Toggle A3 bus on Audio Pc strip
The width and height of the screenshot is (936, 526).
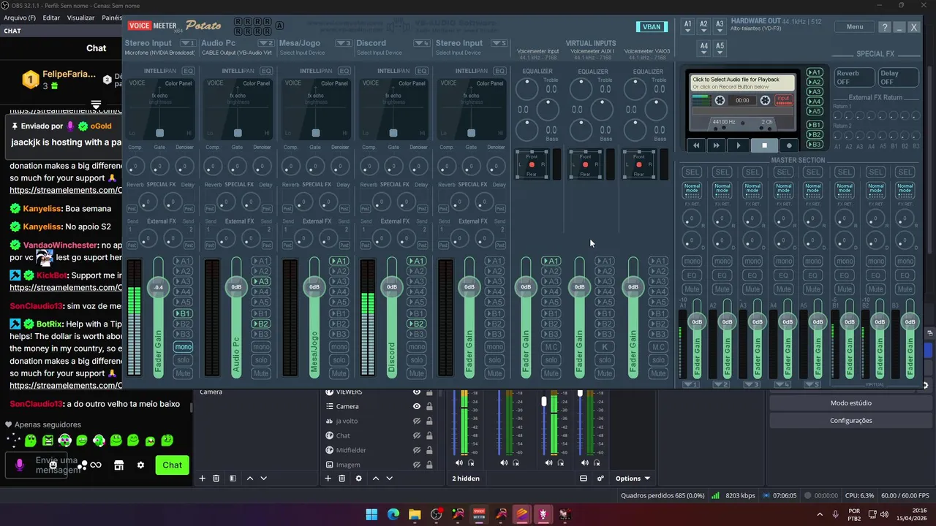[x=261, y=281]
